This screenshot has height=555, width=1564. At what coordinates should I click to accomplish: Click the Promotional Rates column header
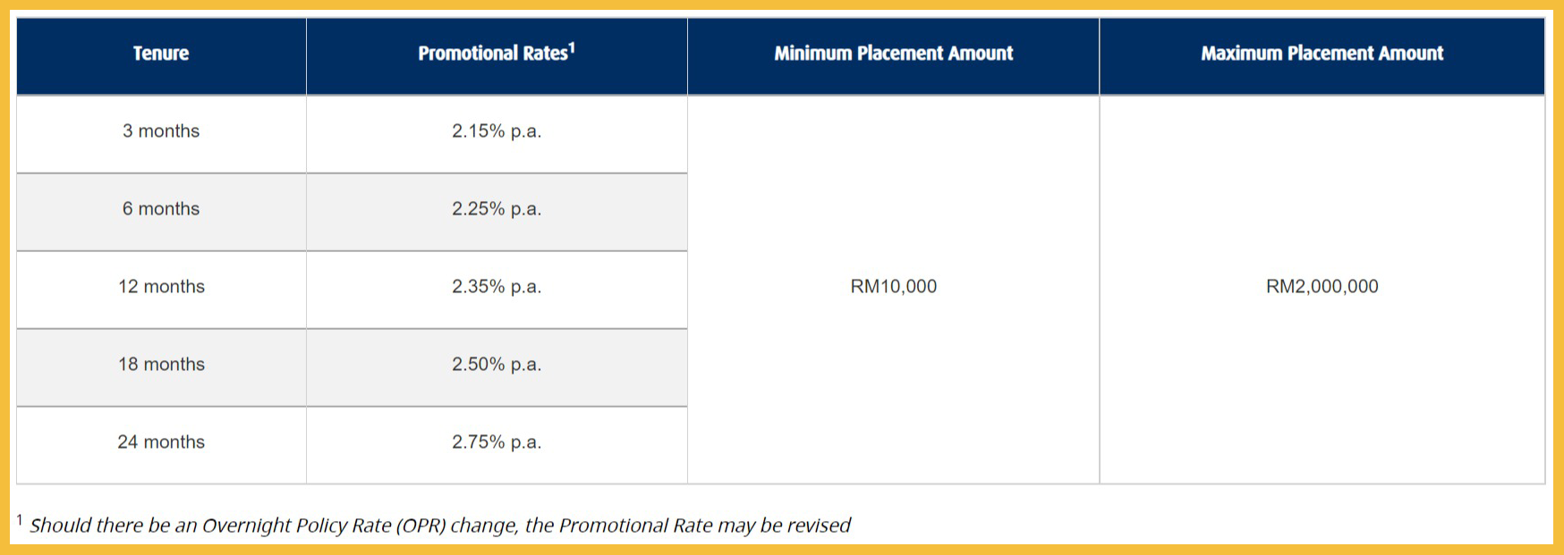coord(497,54)
